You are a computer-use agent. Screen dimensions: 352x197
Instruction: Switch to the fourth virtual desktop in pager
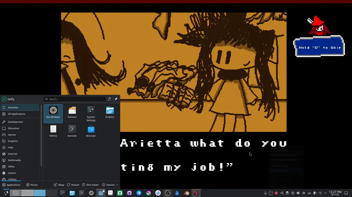click(x=52, y=193)
